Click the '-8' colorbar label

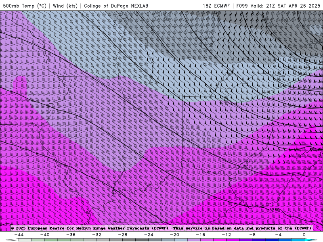(x=253, y=235)
